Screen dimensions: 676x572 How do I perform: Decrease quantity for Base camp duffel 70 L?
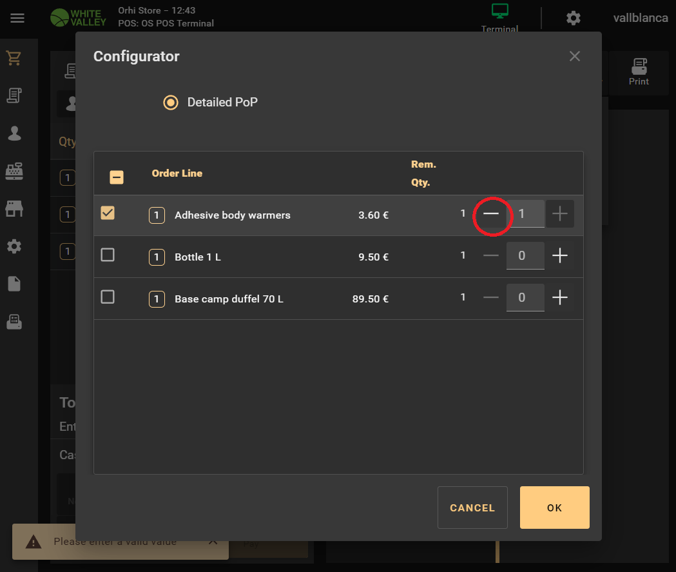(x=491, y=297)
